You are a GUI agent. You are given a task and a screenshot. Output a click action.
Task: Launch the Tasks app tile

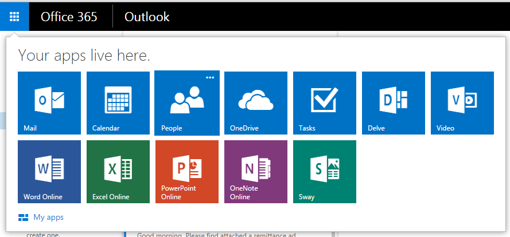pos(325,103)
